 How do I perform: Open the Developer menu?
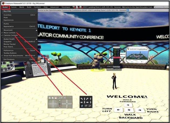66,7
